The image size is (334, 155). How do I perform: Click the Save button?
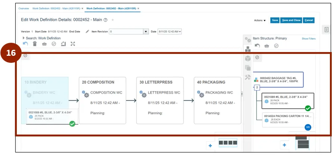pyautogui.click(x=275, y=20)
